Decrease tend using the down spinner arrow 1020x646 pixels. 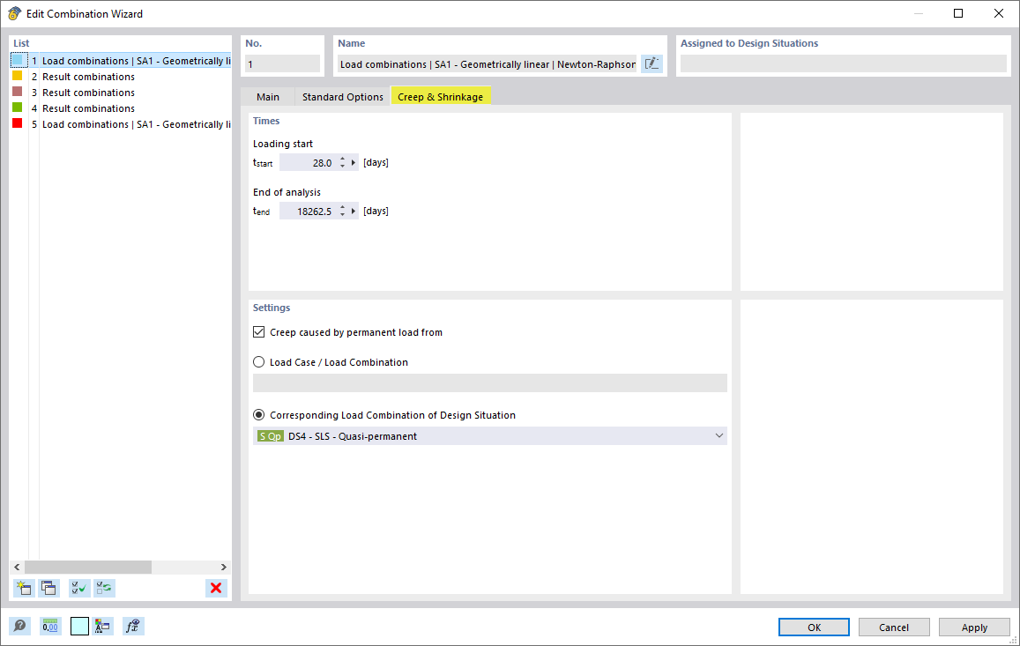click(x=343, y=214)
